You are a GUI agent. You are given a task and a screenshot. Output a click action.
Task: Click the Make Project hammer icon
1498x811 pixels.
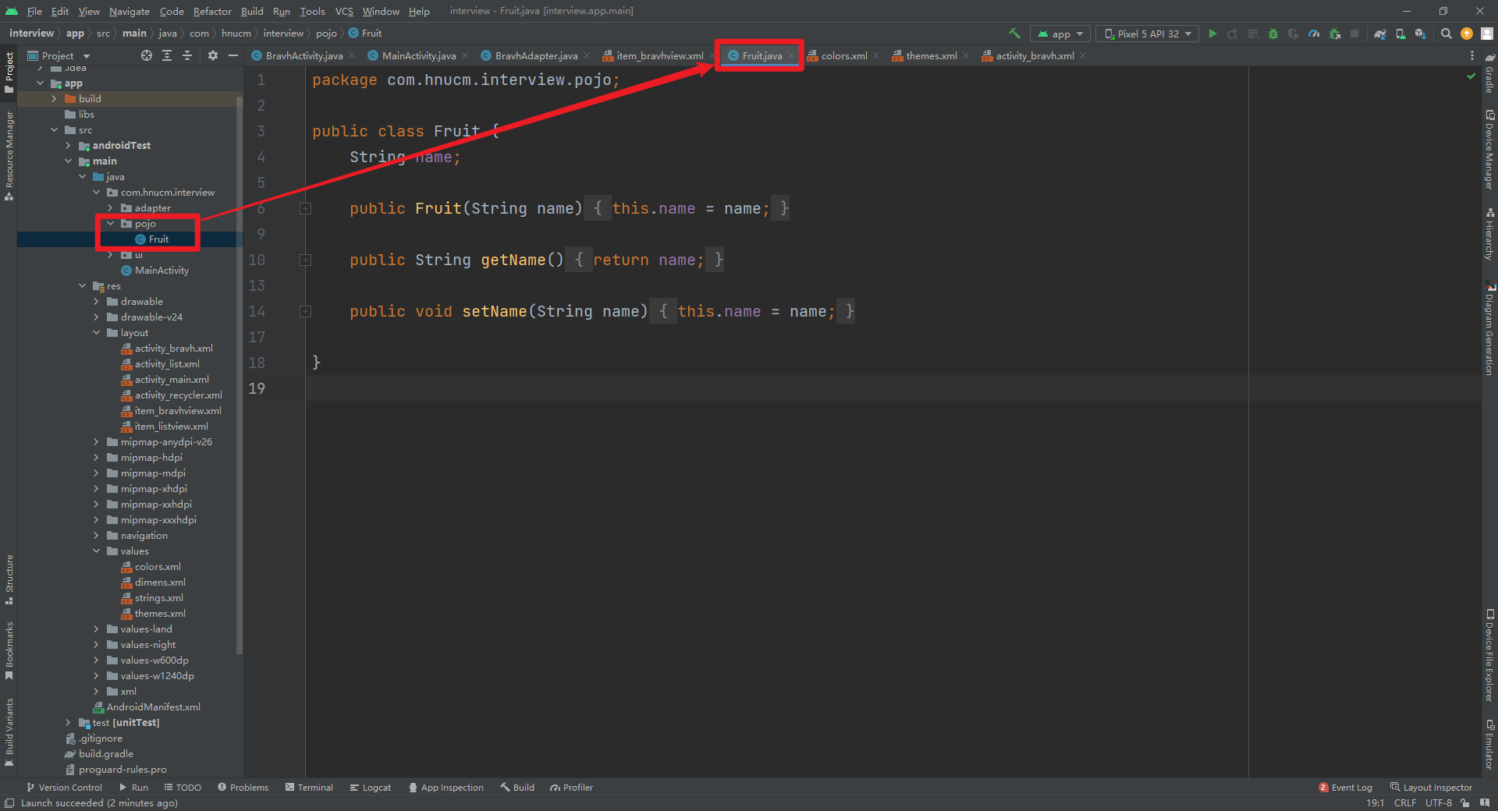pos(1014,34)
